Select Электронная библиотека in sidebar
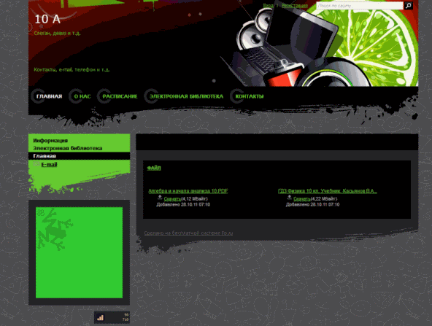Image resolution: width=432 pixels, height=326 pixels. pyautogui.click(x=68, y=148)
